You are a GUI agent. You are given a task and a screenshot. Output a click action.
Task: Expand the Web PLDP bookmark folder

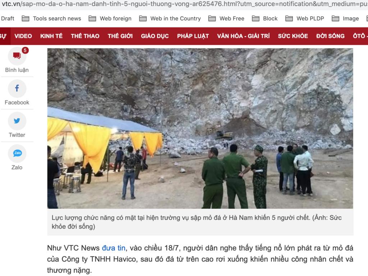pyautogui.click(x=305, y=19)
